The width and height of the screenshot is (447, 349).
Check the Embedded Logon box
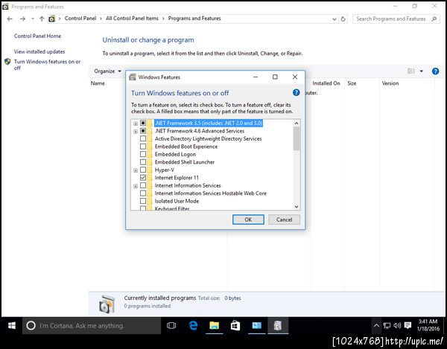143,154
